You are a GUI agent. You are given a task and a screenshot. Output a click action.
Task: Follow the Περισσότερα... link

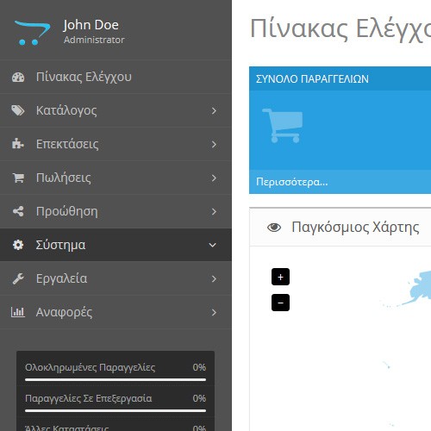pyautogui.click(x=292, y=182)
